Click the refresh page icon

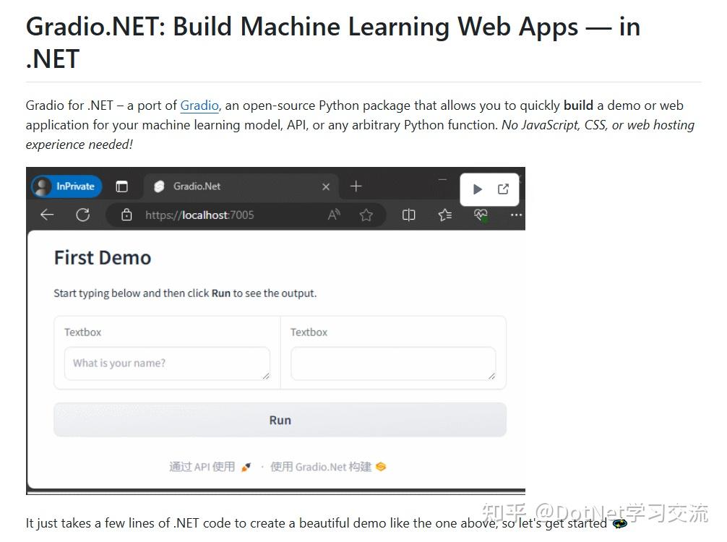pyautogui.click(x=82, y=215)
